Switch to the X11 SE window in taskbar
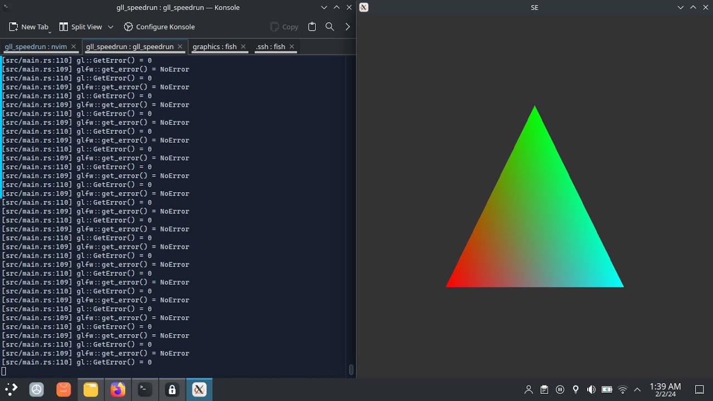The height and width of the screenshot is (401, 713). [199, 390]
